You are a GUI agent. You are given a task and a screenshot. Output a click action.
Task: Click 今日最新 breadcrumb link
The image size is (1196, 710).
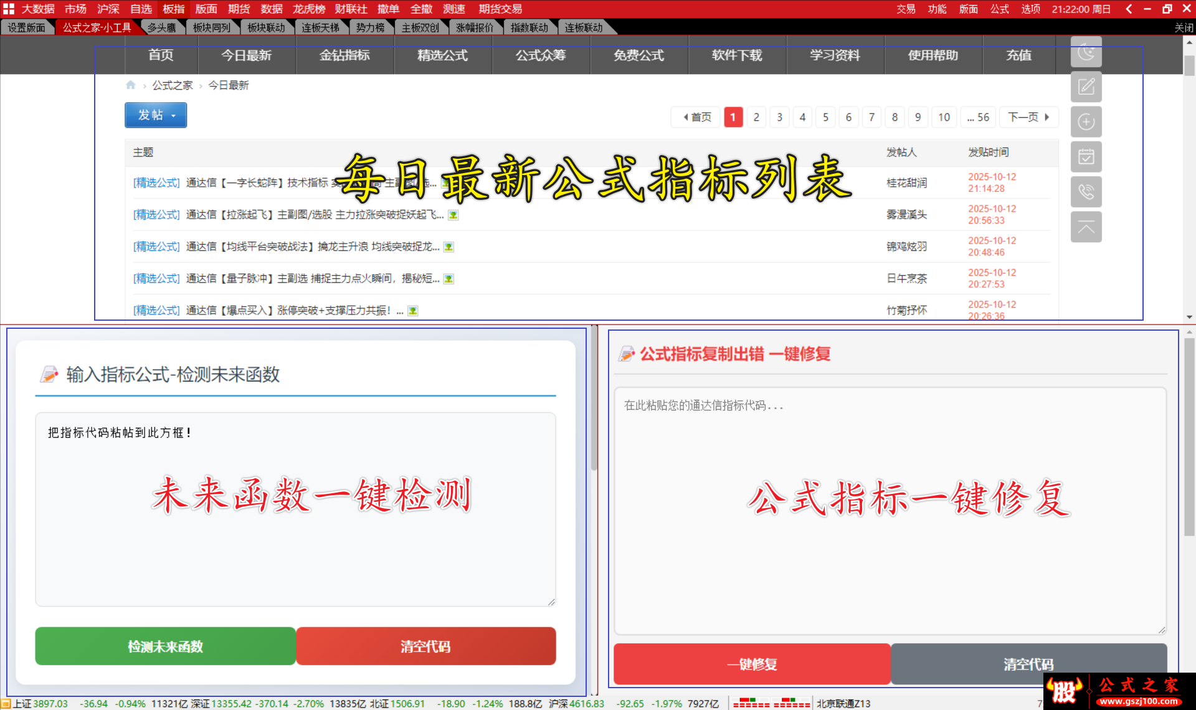tap(228, 85)
